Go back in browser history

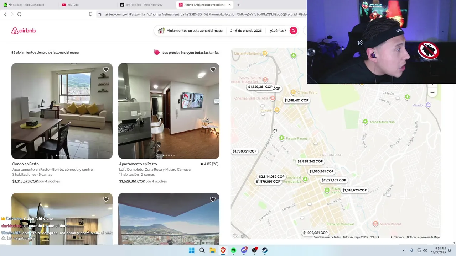pos(5,14)
